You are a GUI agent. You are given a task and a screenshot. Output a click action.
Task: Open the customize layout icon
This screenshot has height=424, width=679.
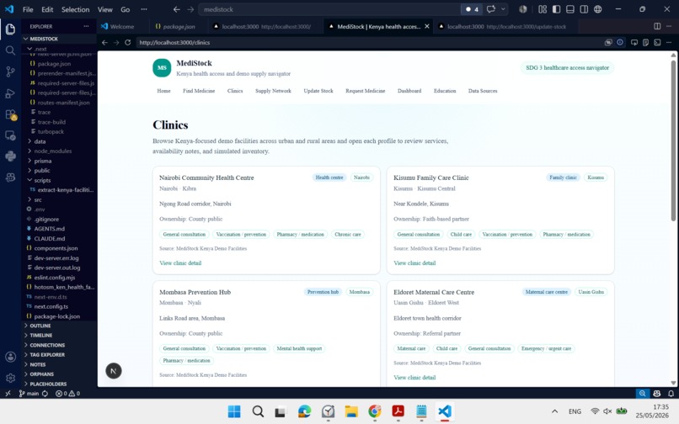pos(543,9)
